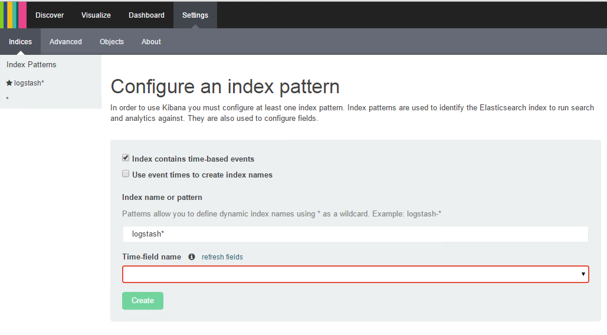Click the star icon beside logstash*
The image size is (607, 335).
coord(9,83)
